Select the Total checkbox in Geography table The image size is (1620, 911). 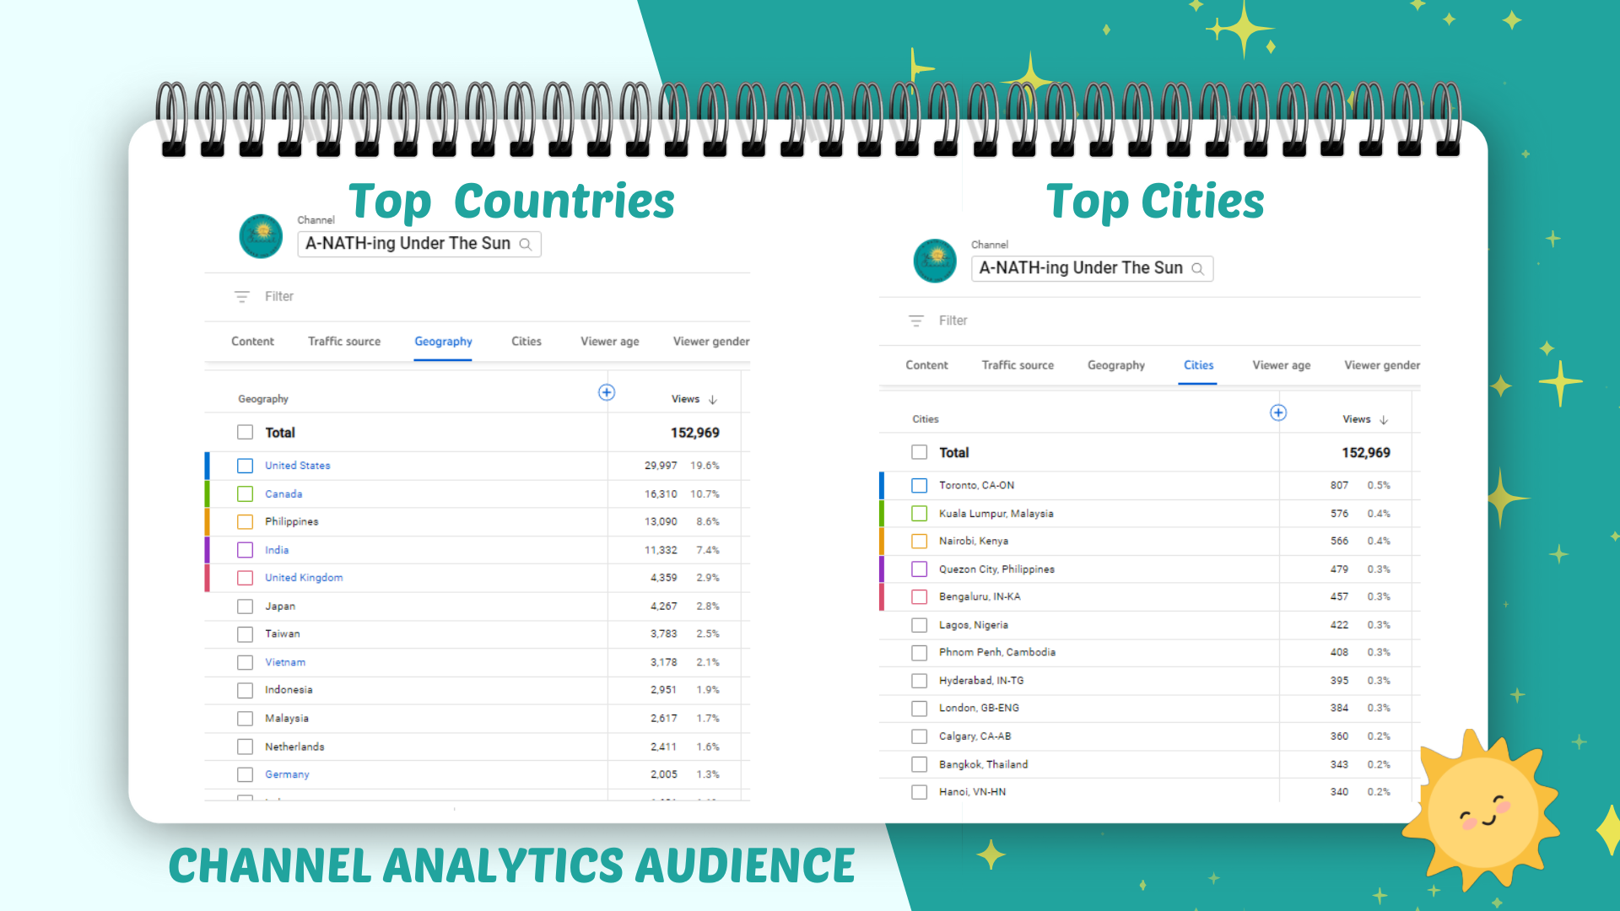(x=246, y=433)
